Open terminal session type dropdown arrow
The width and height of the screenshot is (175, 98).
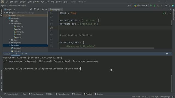[26, 54]
